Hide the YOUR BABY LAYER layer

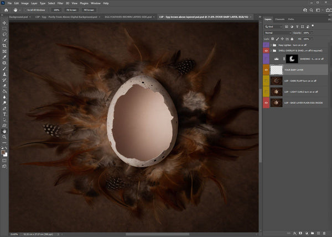click(267, 70)
